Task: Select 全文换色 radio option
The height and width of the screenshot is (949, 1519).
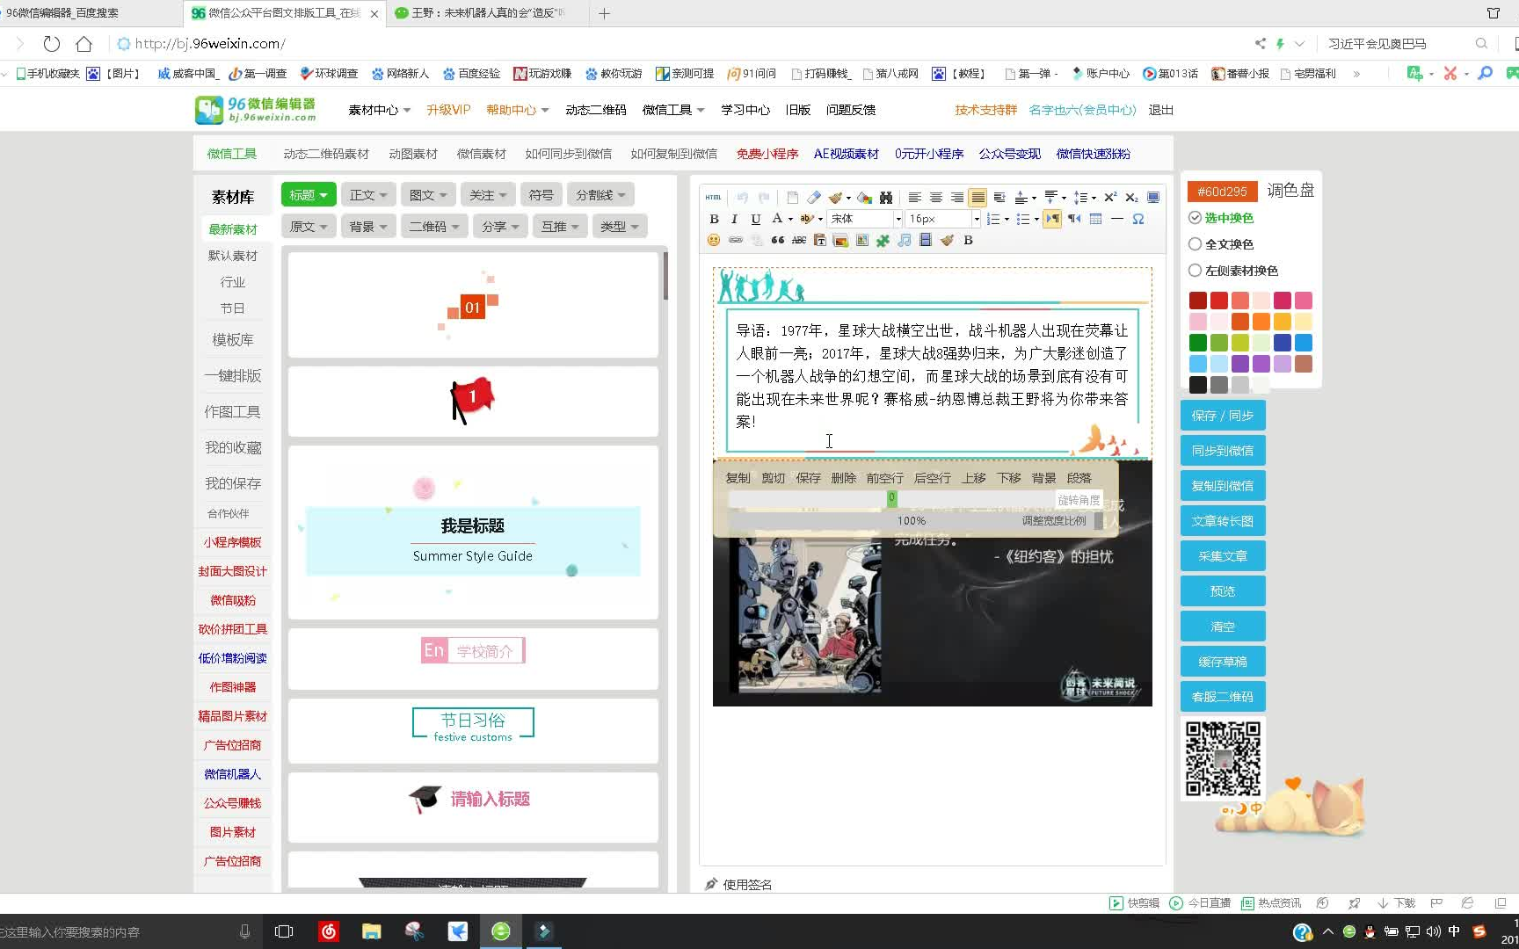Action: pyautogui.click(x=1195, y=244)
